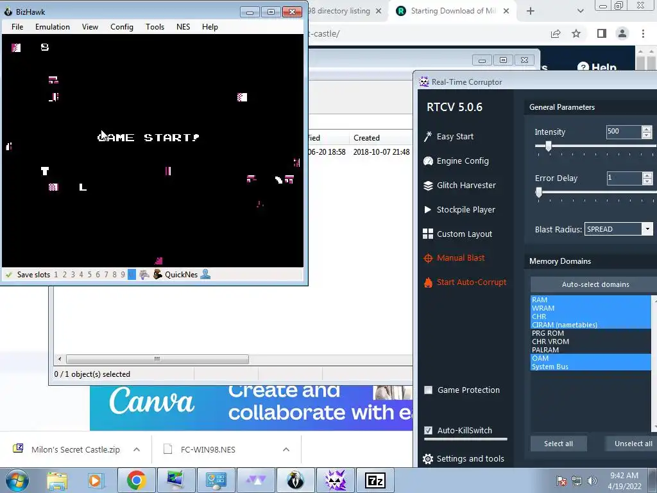Deselect WRAM memory domain
657x493 pixels.
pos(591,308)
